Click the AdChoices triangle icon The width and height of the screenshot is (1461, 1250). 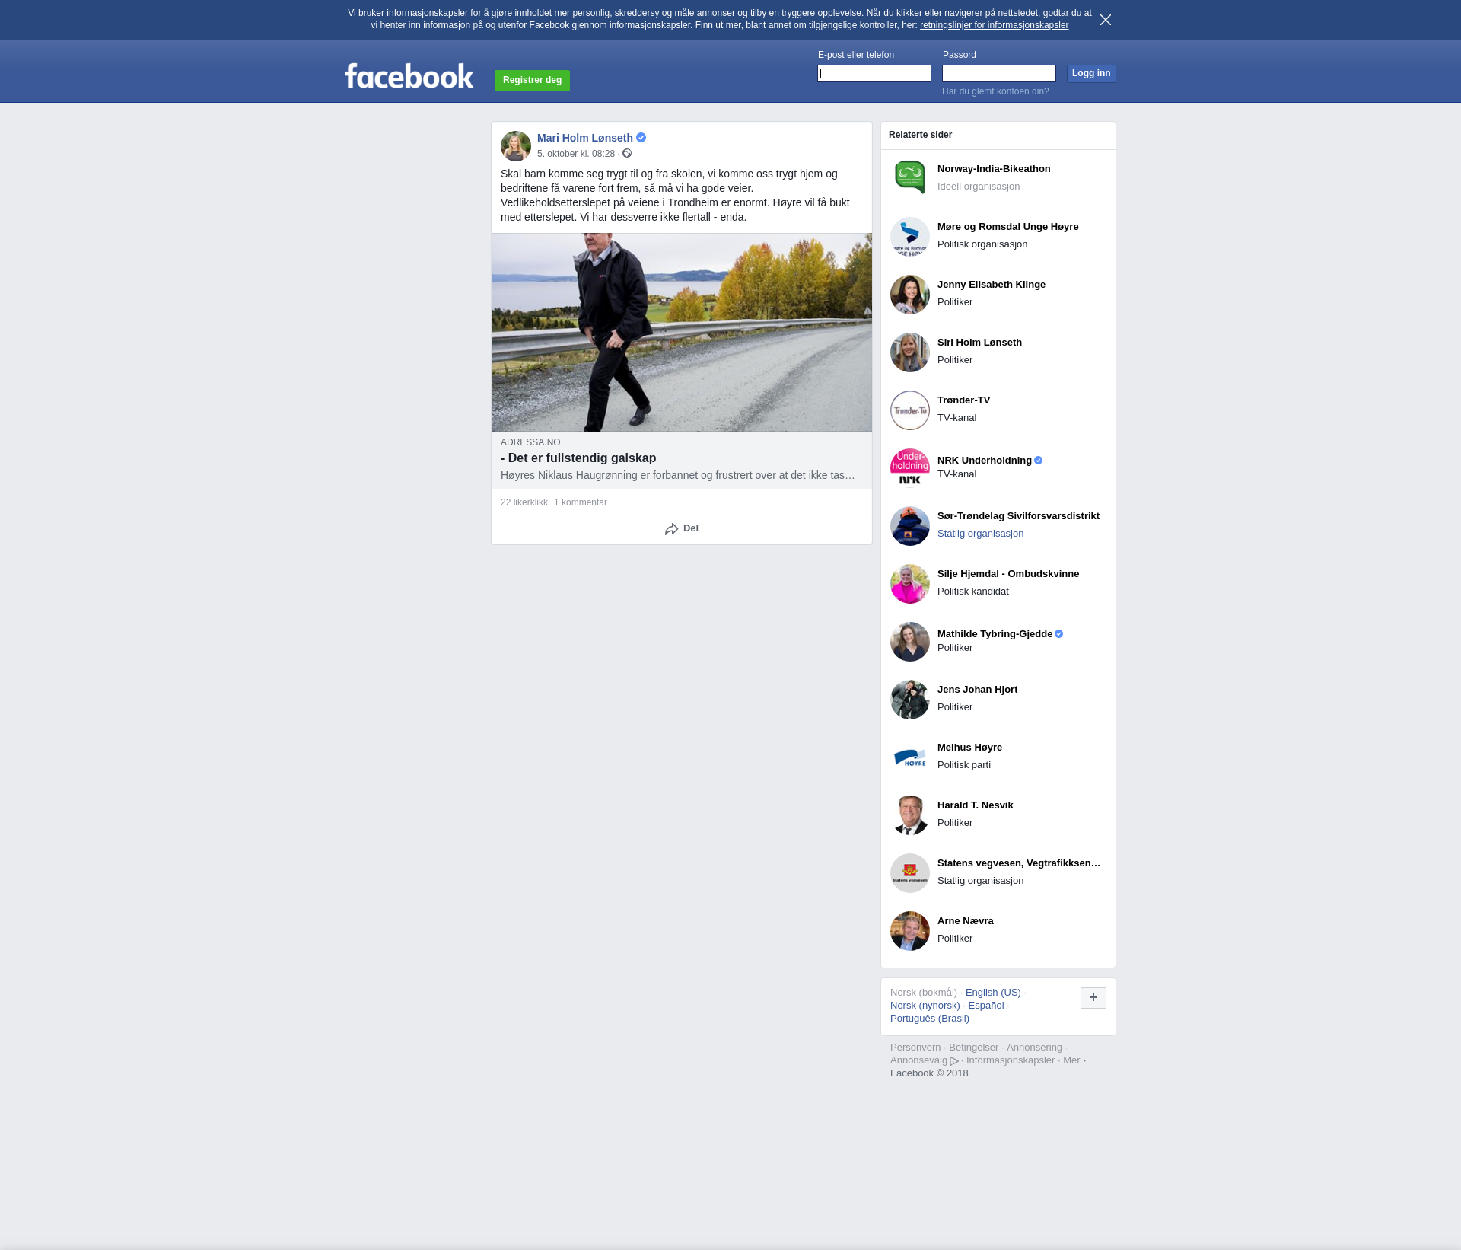(954, 1061)
